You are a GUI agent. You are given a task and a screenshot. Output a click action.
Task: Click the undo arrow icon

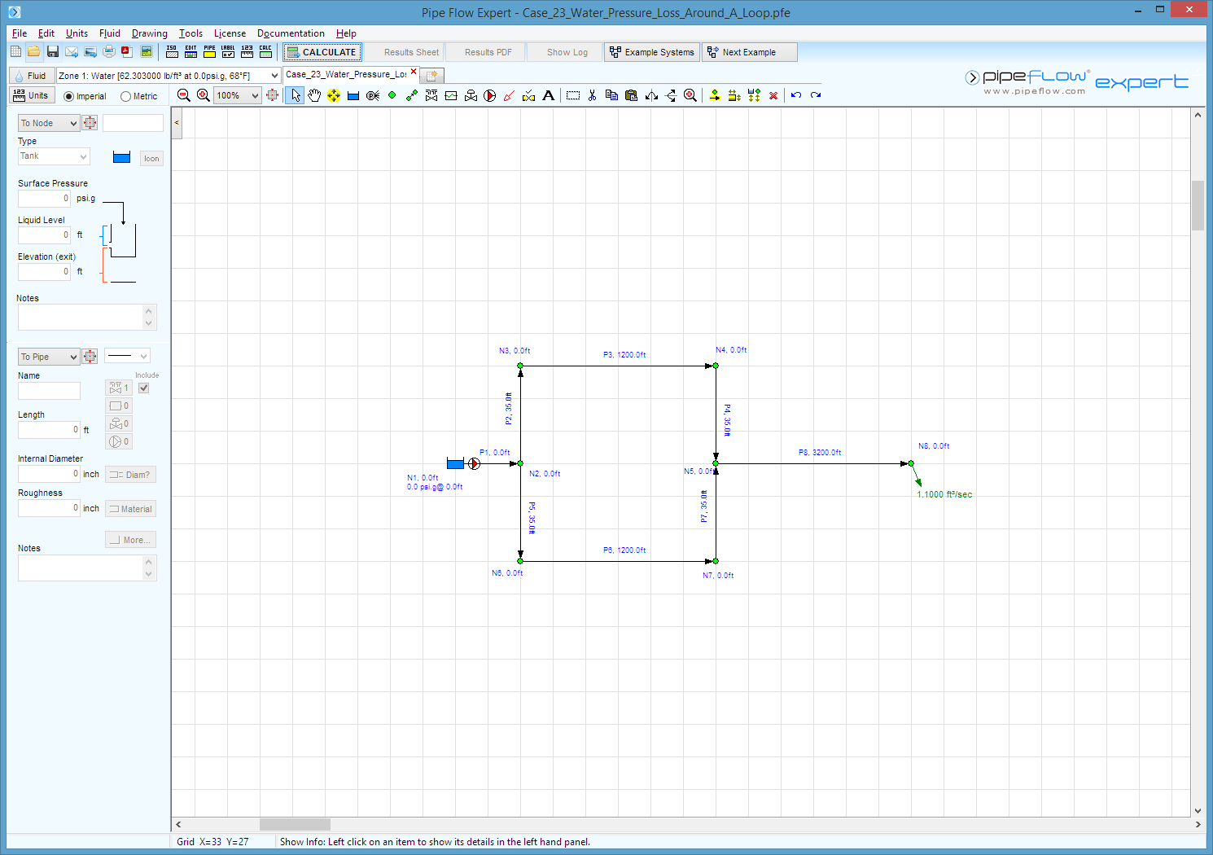click(796, 95)
